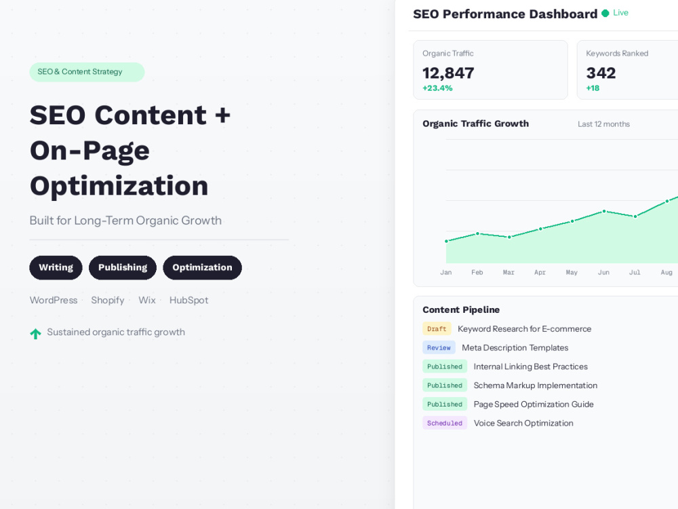Screen dimensions: 678x509
Task: Click the +23.4% growth figure
Action: pyautogui.click(x=437, y=88)
